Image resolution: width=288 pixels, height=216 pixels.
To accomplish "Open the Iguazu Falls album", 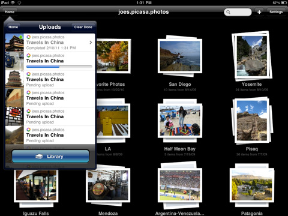I will coord(36,185).
